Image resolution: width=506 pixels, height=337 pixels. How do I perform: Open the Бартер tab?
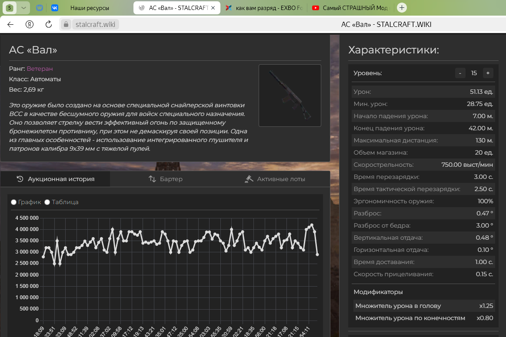(165, 179)
